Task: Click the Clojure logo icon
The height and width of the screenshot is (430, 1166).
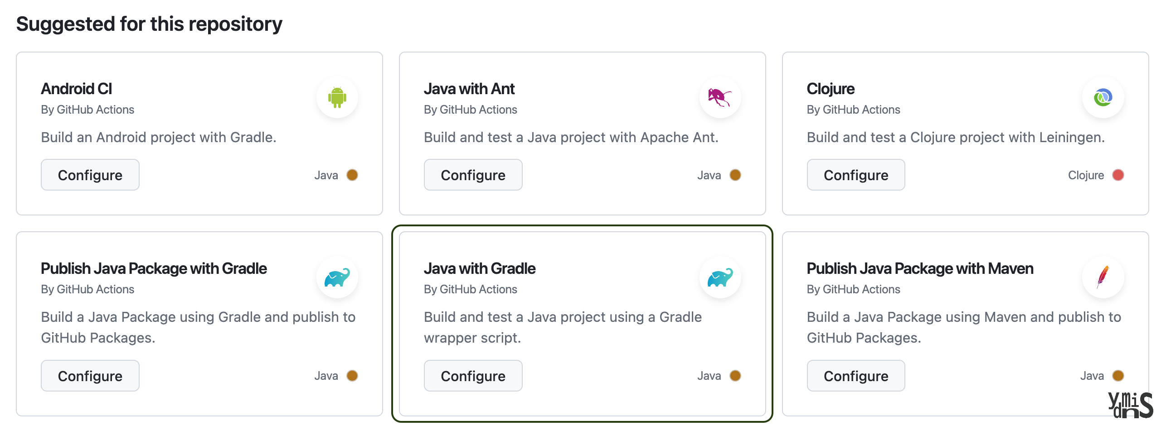Action: point(1103,97)
